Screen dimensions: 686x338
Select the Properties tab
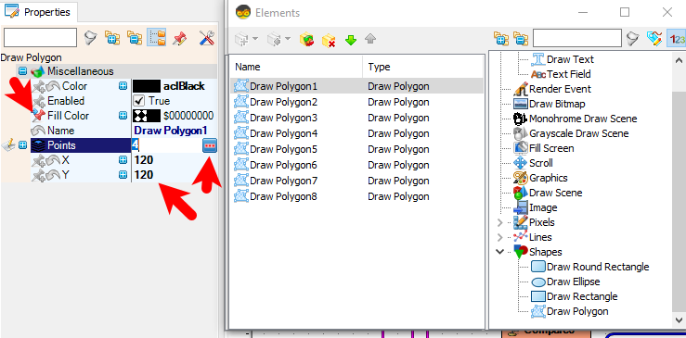38,12
